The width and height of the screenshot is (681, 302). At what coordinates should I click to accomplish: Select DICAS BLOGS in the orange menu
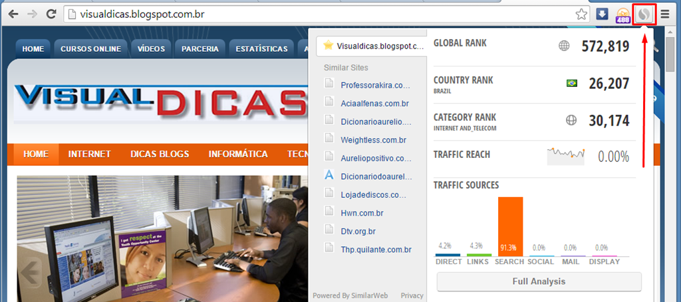(160, 154)
